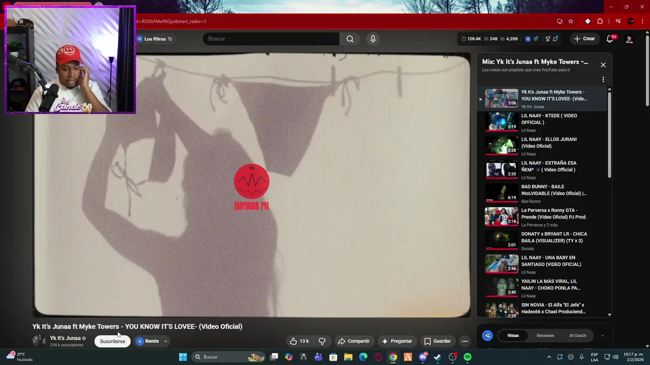The height and width of the screenshot is (365, 650).
Task: Click vidIQ logo in bottom panel
Action: click(x=487, y=336)
